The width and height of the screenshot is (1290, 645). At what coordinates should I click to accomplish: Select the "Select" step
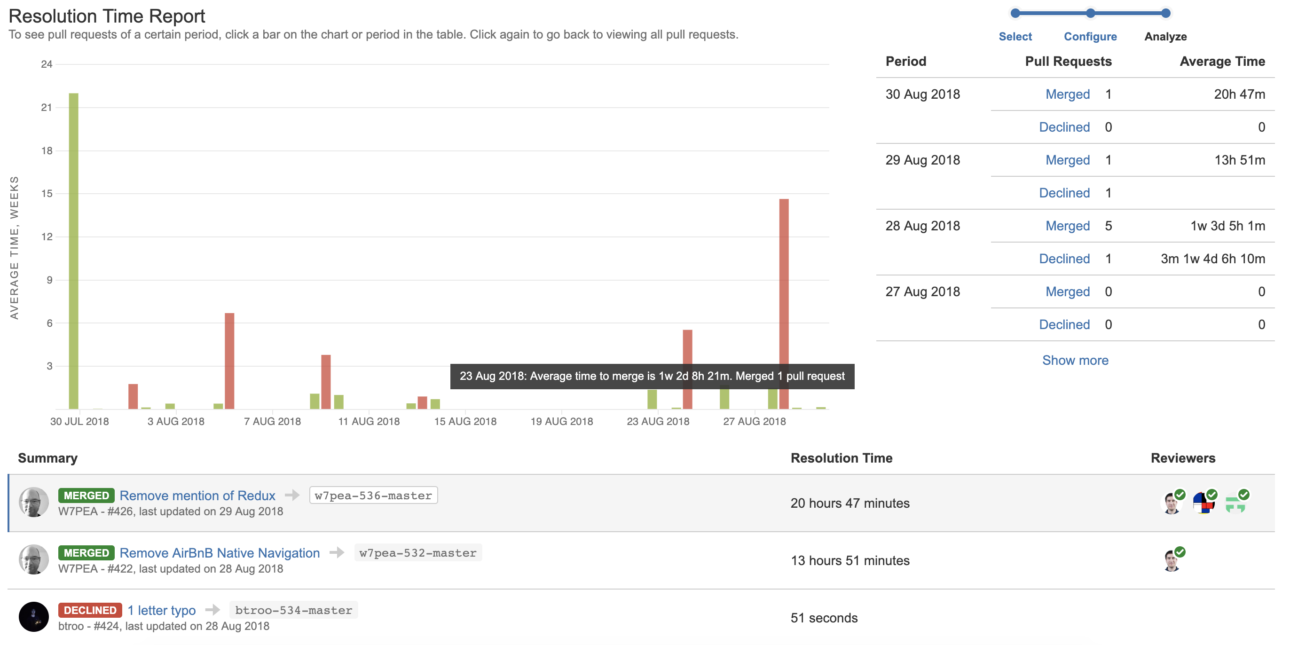pos(1015,37)
